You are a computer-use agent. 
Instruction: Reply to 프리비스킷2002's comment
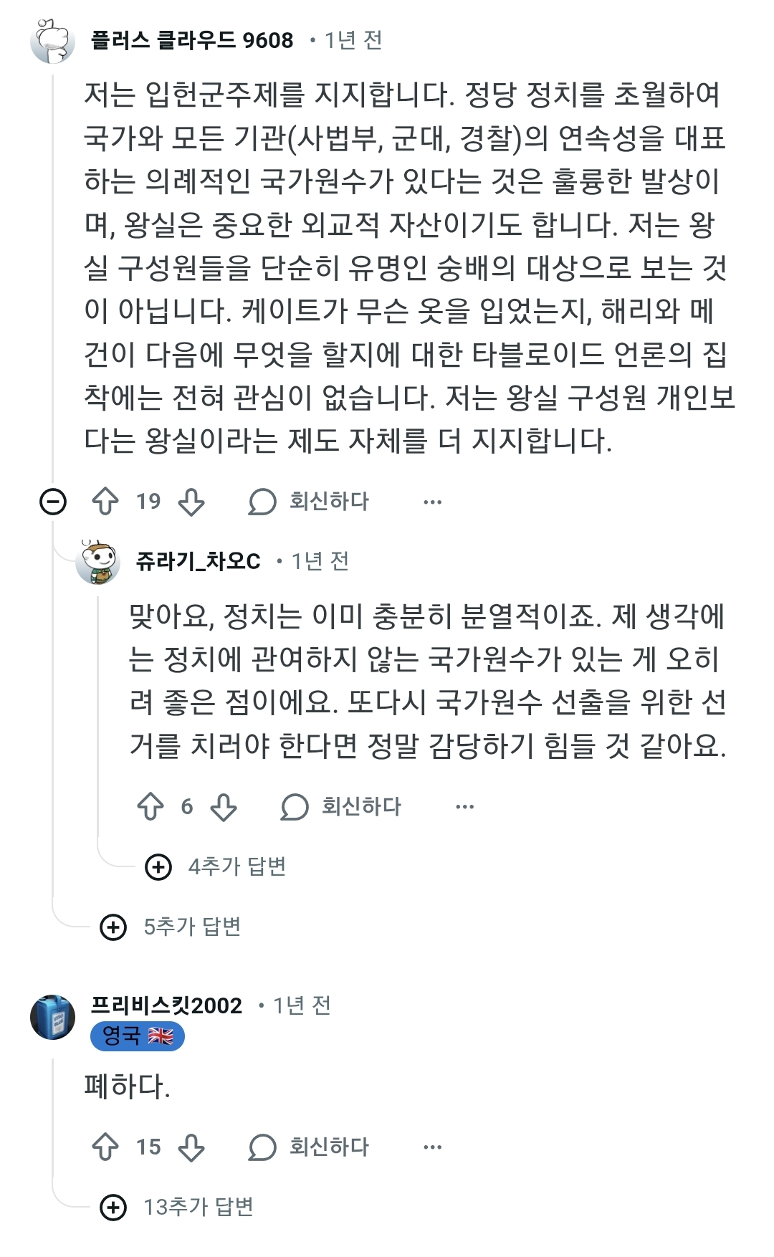(x=309, y=1147)
